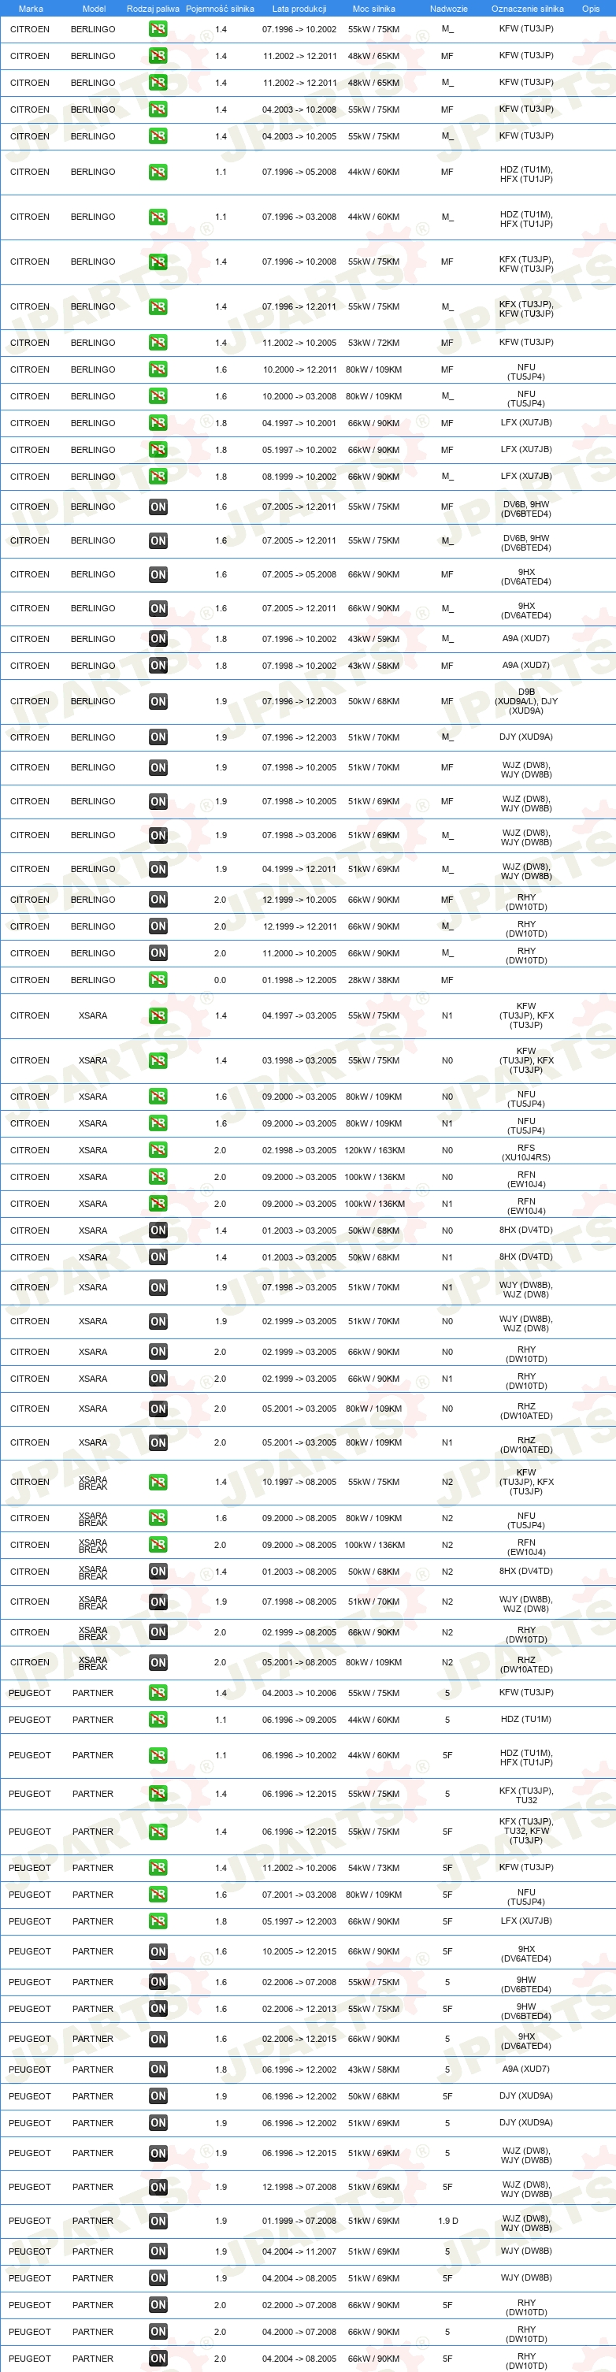Select the '02.1998 -> 03.2005' production years cell
Image resolution: width=616 pixels, height=2372 pixels.
(299, 1150)
